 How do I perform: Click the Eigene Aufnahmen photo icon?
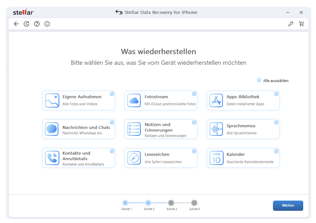(52, 100)
